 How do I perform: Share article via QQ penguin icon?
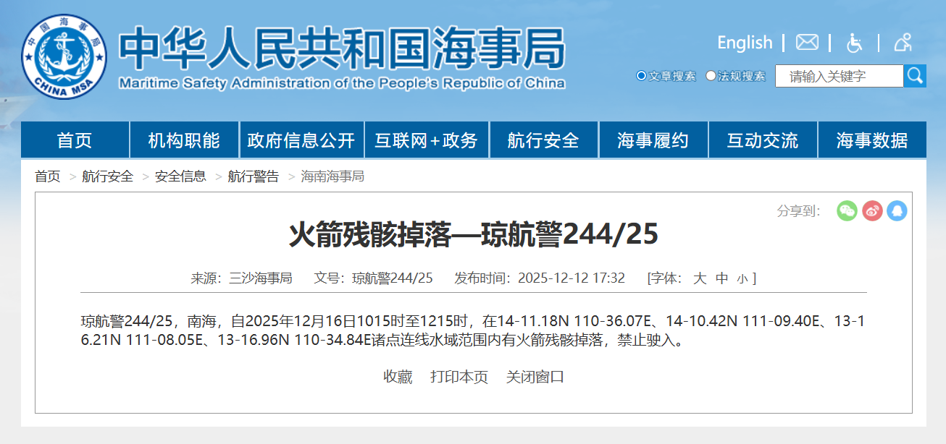tap(897, 211)
